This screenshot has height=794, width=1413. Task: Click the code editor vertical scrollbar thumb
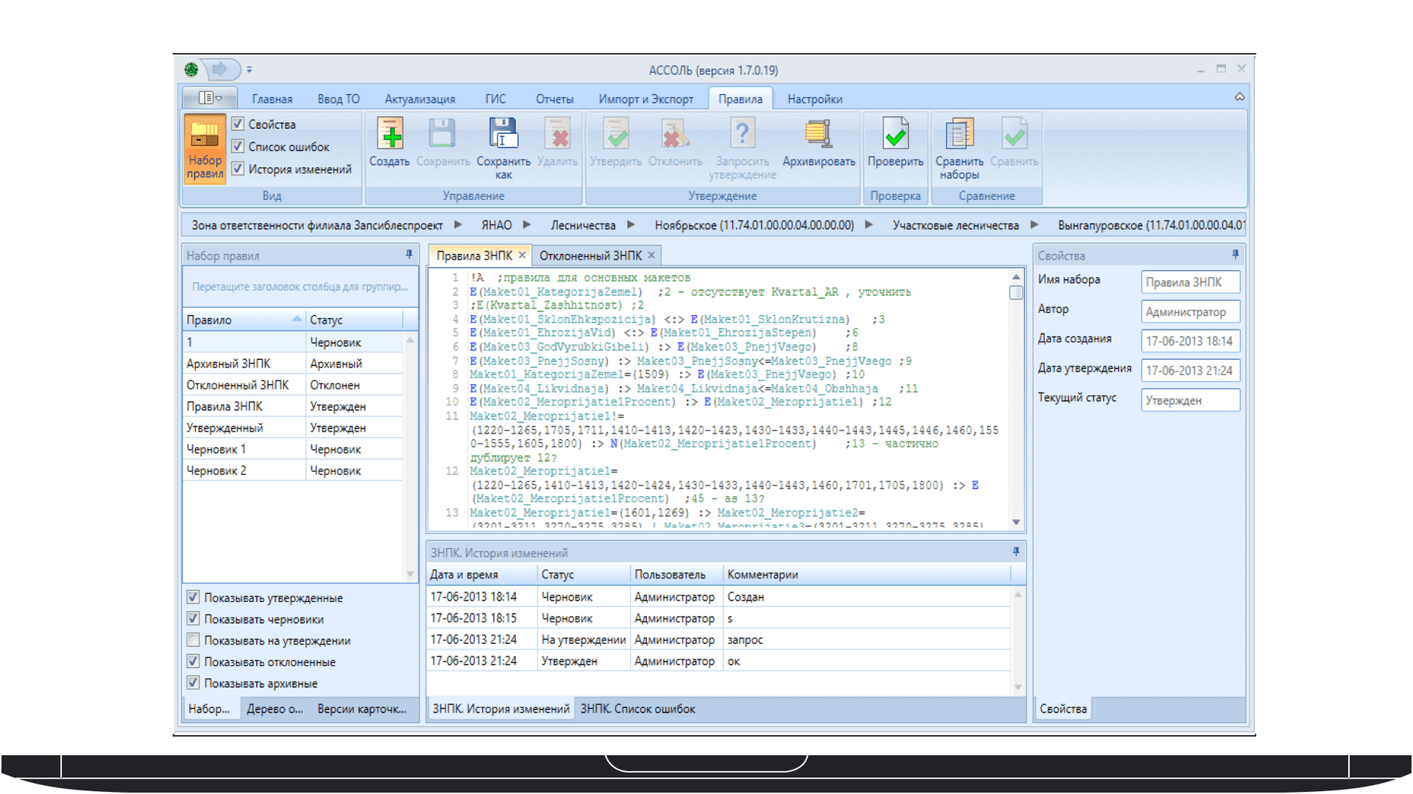(1016, 292)
